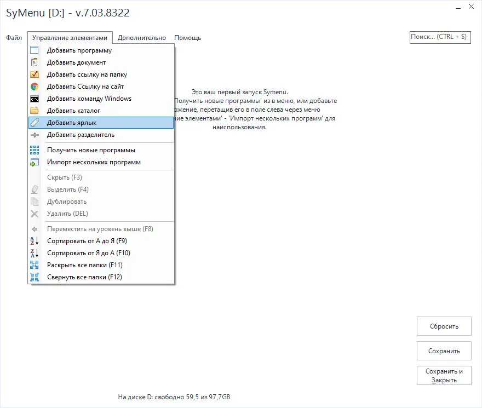Choose Сортировать от Я до А (F10)

pos(101,252)
